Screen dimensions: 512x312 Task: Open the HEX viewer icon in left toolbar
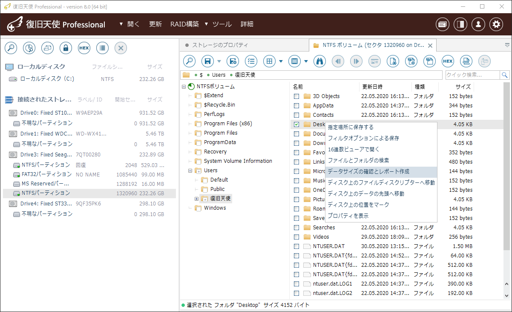click(84, 48)
